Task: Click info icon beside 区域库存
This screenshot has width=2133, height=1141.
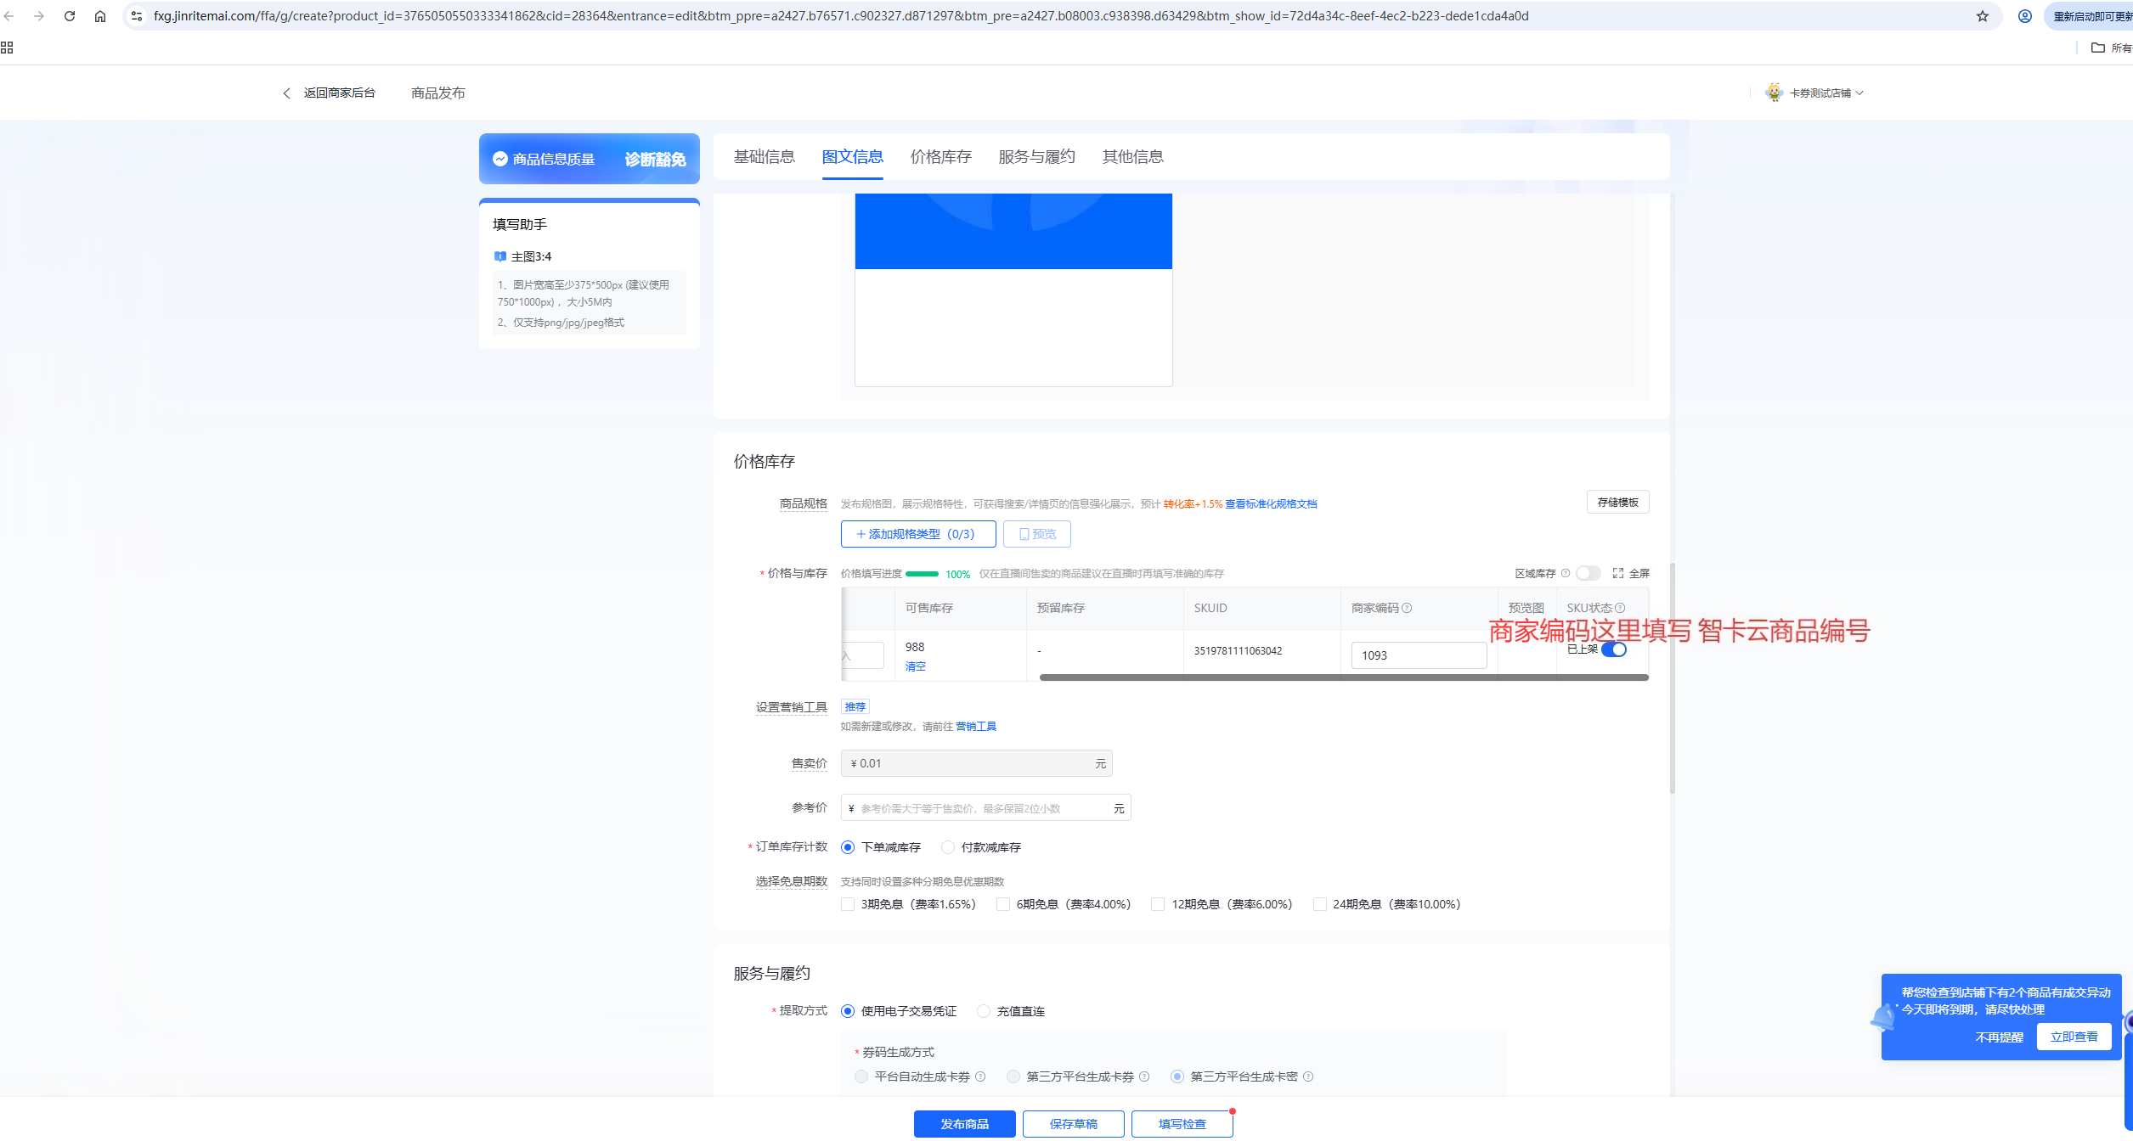Action: click(1566, 573)
